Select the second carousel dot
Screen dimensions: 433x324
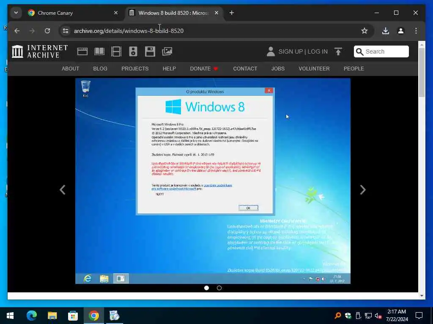(219, 288)
